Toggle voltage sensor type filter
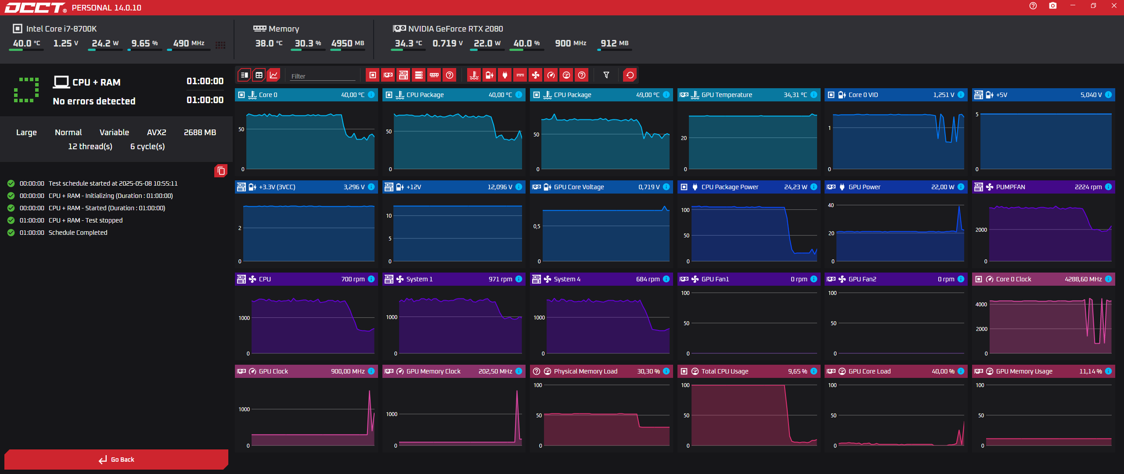This screenshot has width=1124, height=474. [489, 75]
